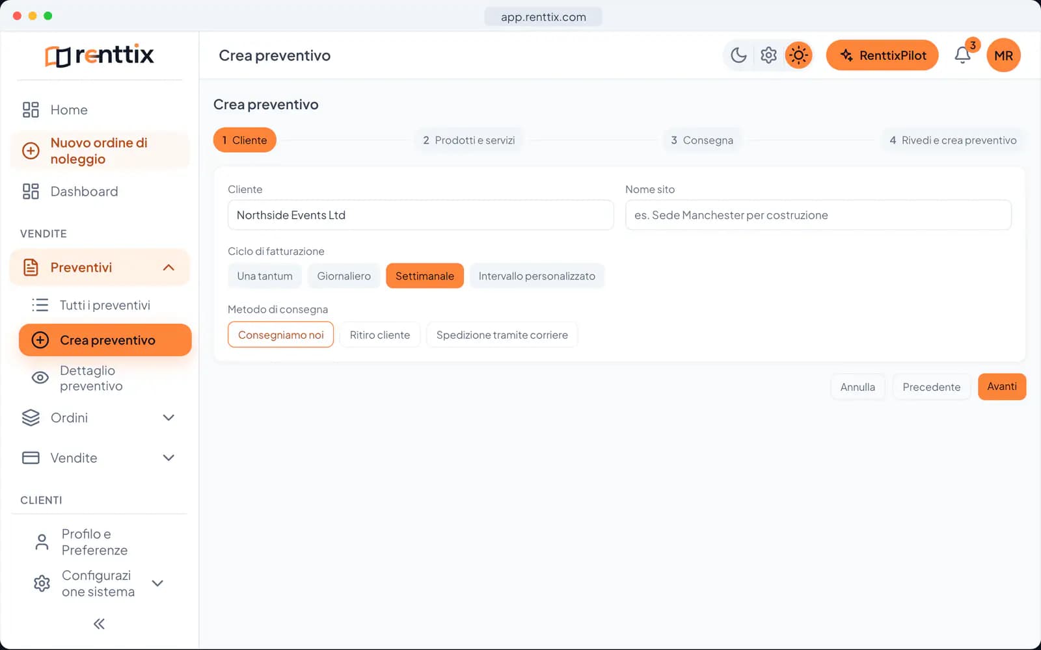This screenshot has width=1041, height=650.
Task: Open notifications via the bell icon
Action: click(x=962, y=55)
